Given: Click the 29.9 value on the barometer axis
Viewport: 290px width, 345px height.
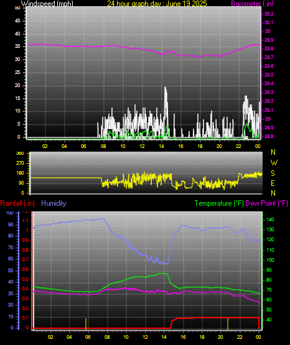Looking at the screenshot, I should (x=269, y=40).
